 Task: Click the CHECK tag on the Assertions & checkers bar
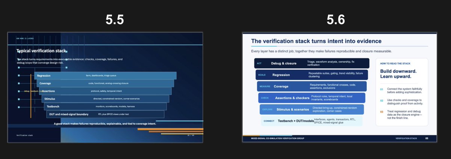click(x=265, y=98)
